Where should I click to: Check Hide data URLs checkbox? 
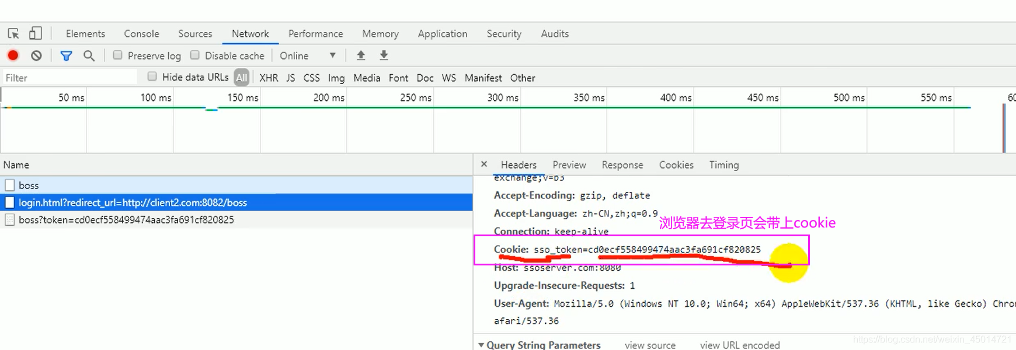(x=152, y=76)
